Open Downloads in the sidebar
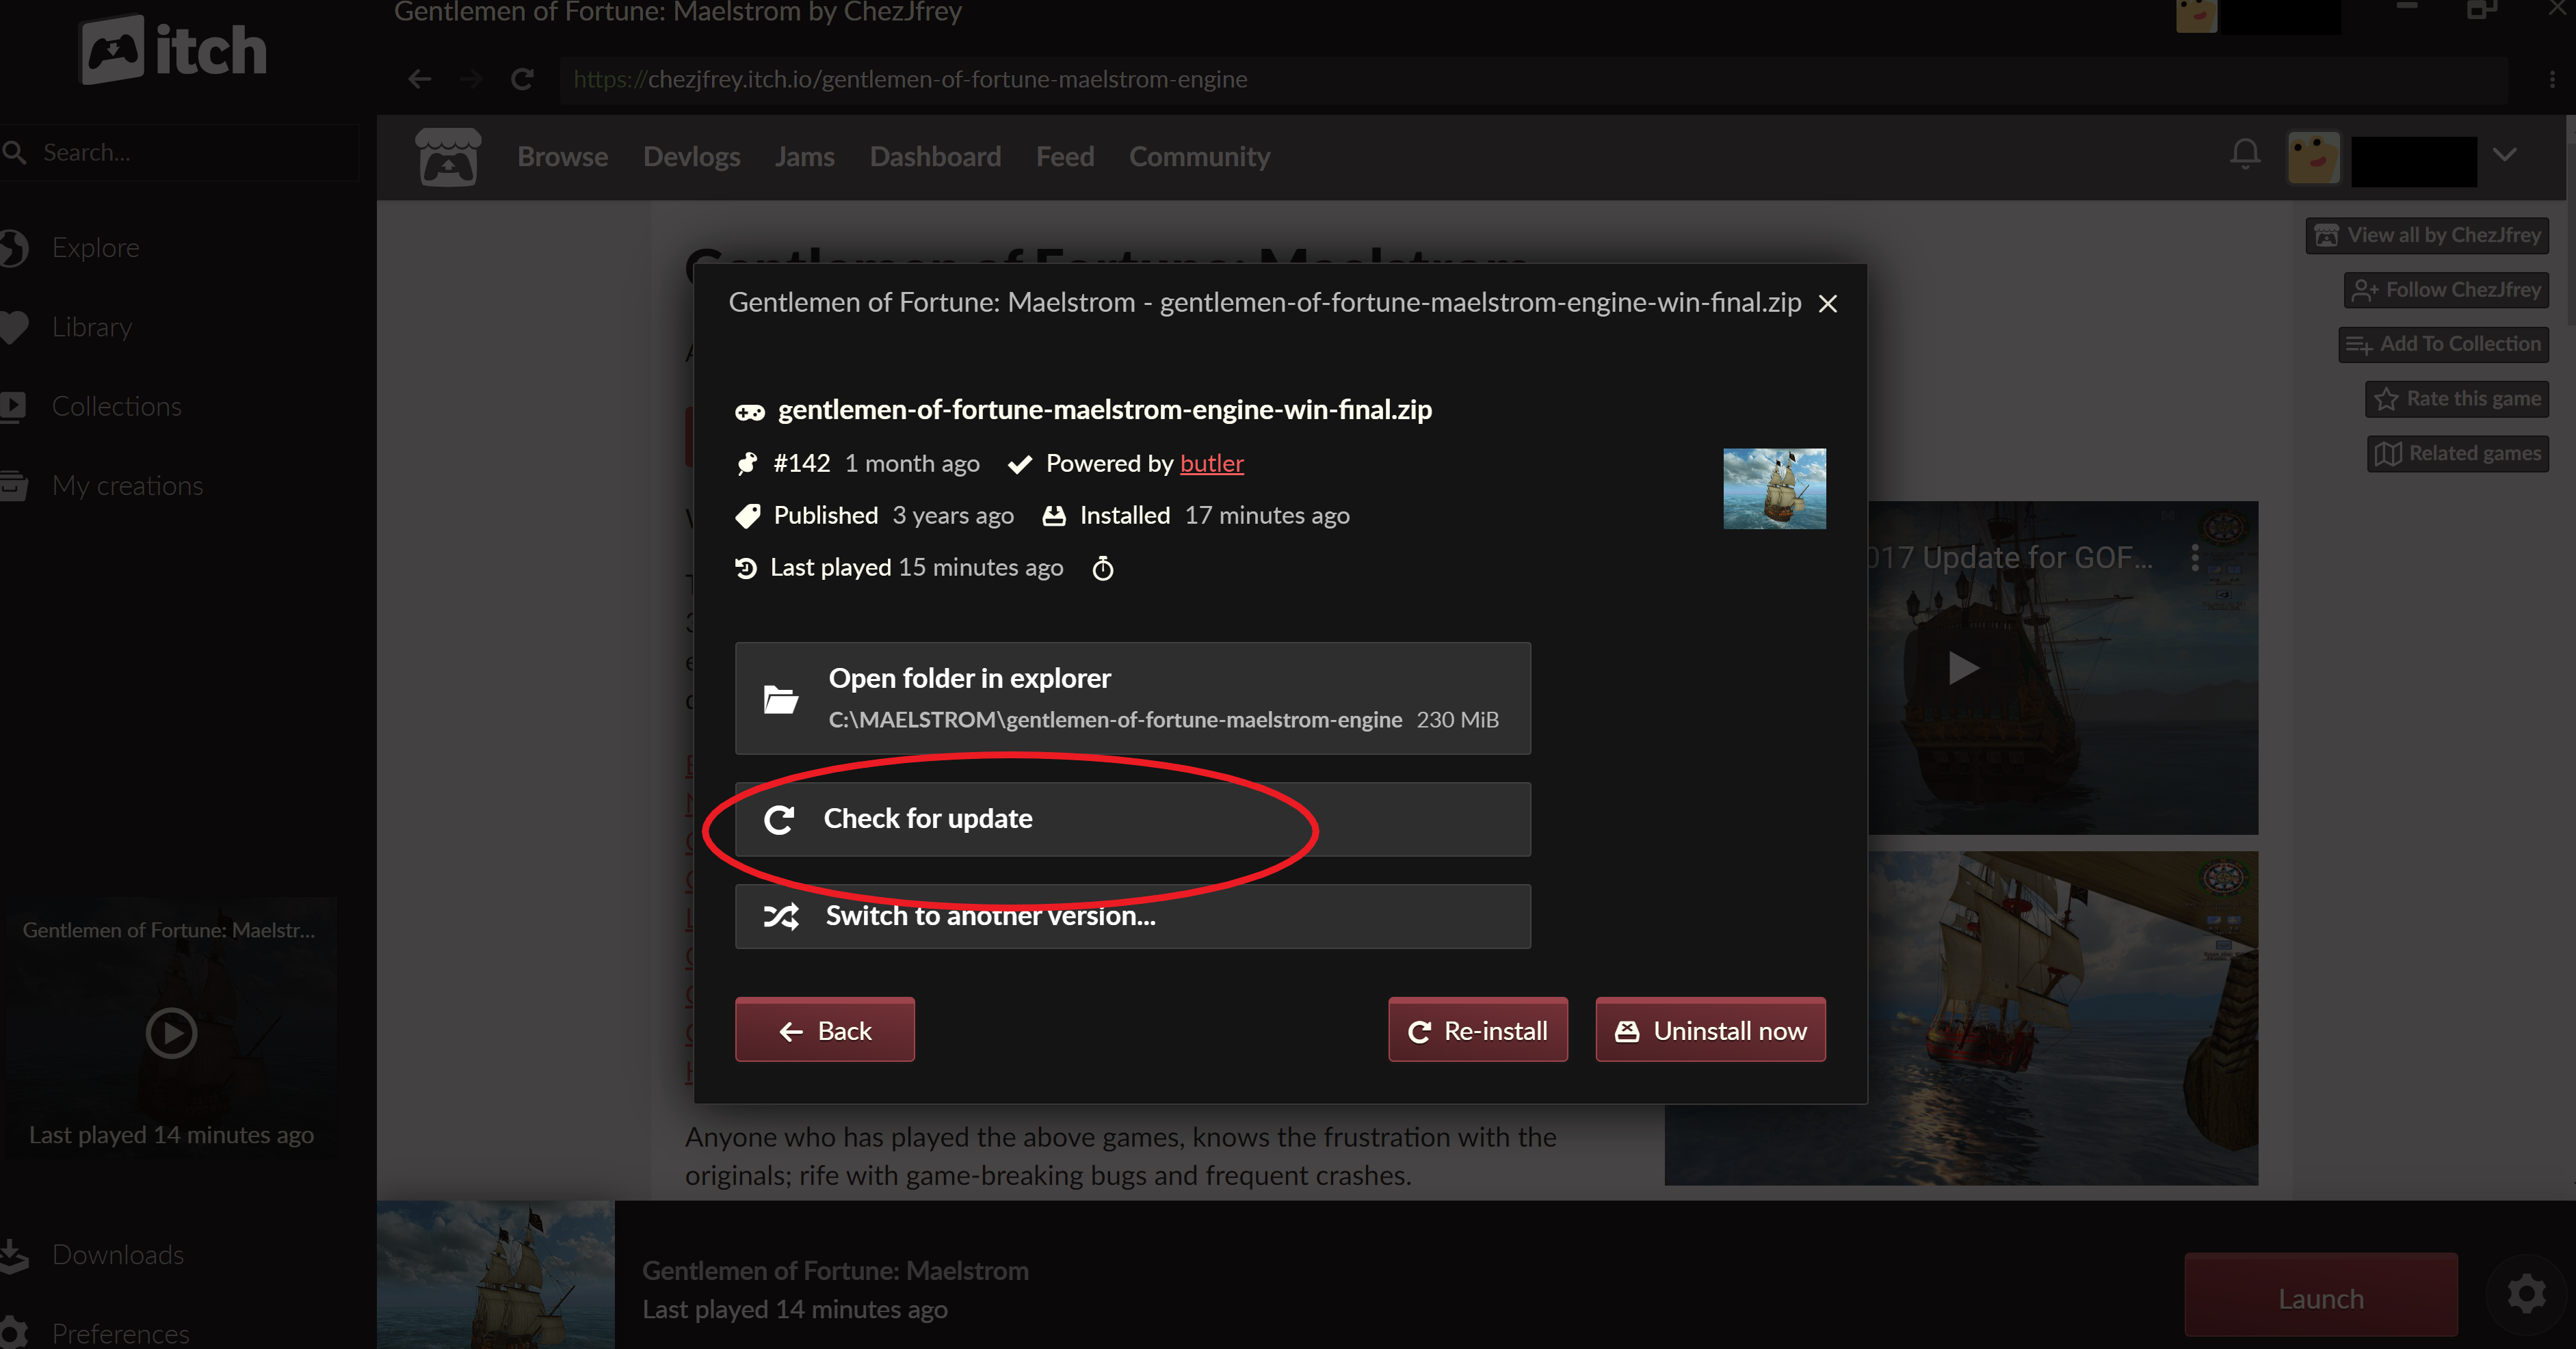This screenshot has height=1349, width=2576. coord(117,1255)
